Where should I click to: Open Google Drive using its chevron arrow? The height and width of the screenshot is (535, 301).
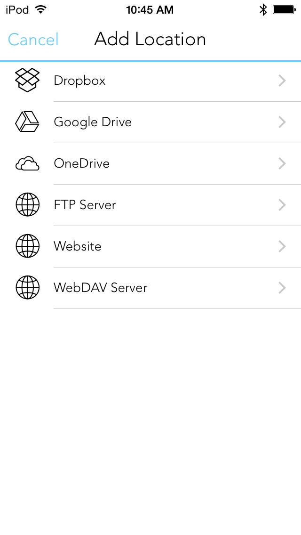coord(282,122)
